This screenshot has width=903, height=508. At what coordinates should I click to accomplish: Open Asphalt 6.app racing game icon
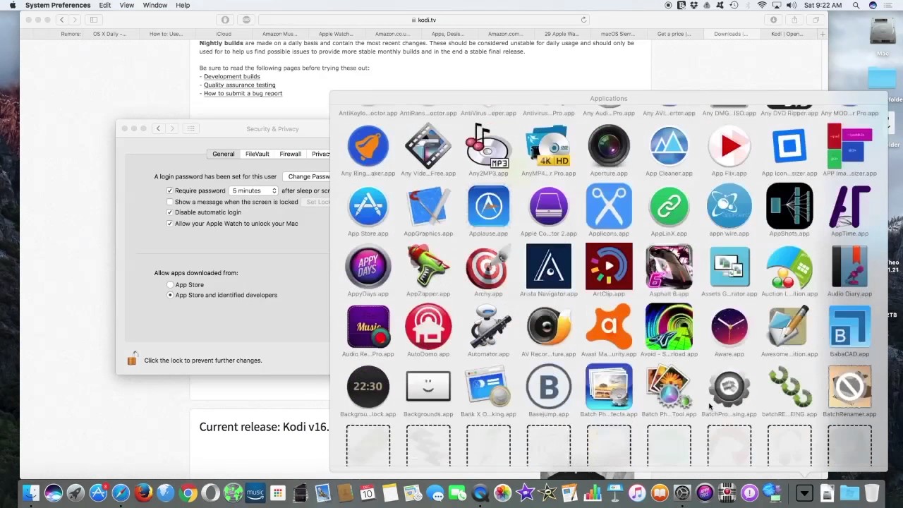coord(669,267)
